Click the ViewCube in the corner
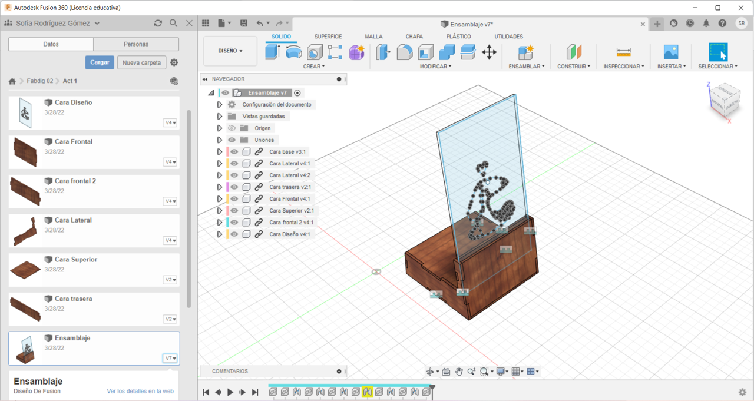 click(723, 100)
